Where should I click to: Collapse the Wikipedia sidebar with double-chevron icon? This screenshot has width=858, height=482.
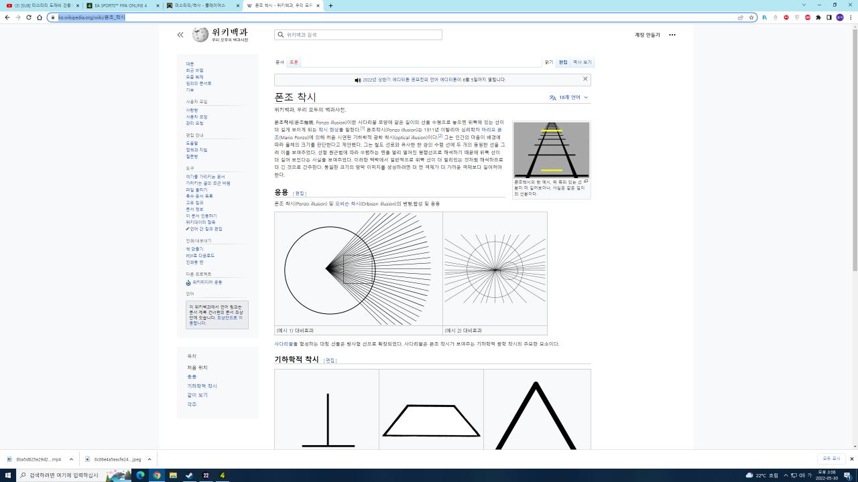180,35
